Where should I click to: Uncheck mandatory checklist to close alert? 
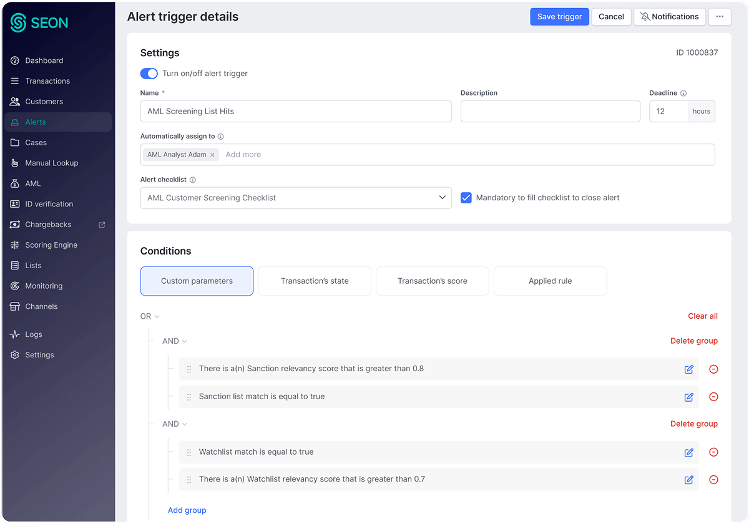(466, 197)
